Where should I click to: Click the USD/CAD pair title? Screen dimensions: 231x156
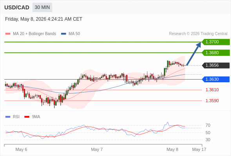(x=17, y=7)
